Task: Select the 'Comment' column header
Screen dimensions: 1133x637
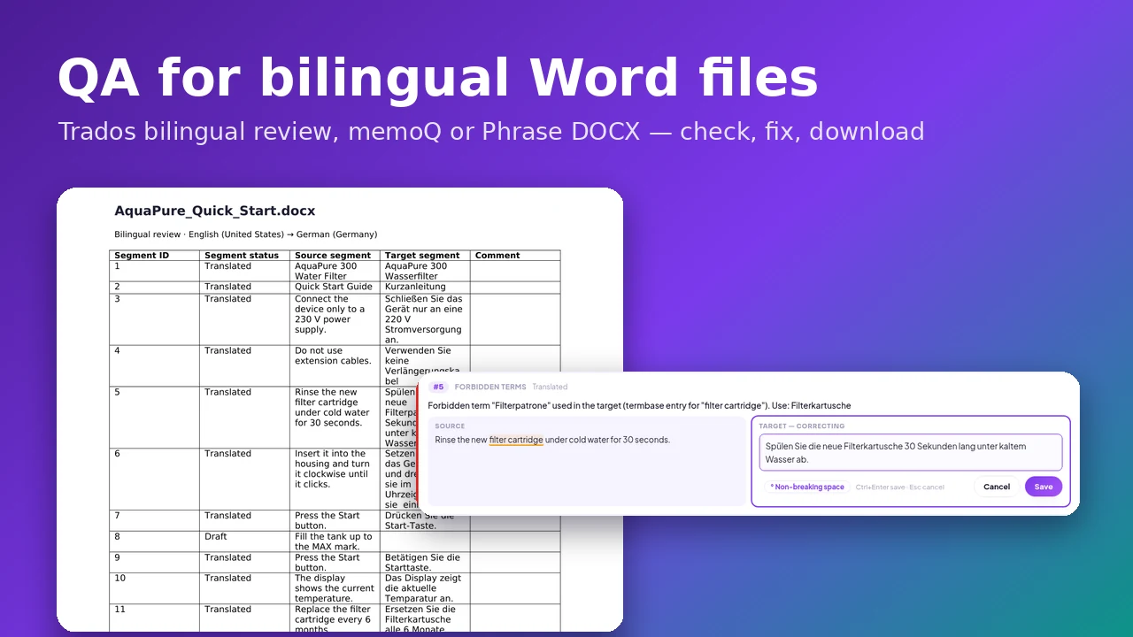Action: click(515, 255)
